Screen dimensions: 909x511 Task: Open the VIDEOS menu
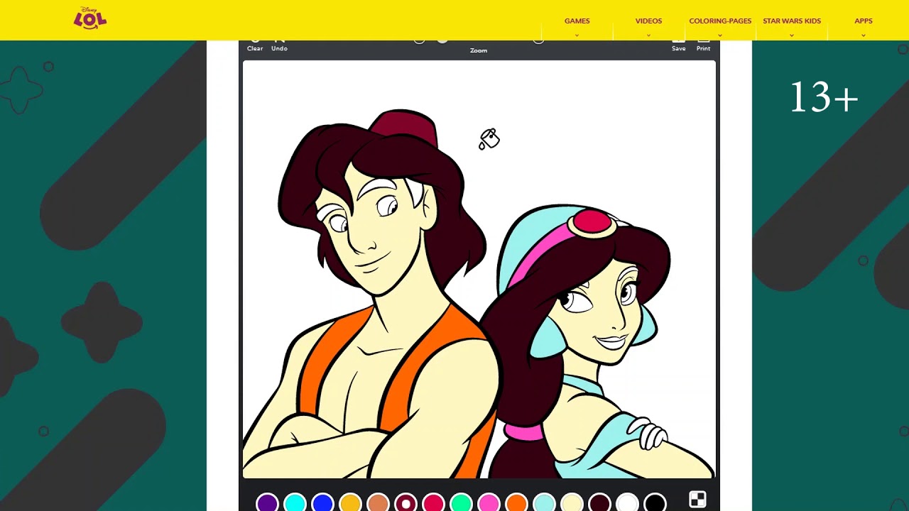(x=648, y=21)
